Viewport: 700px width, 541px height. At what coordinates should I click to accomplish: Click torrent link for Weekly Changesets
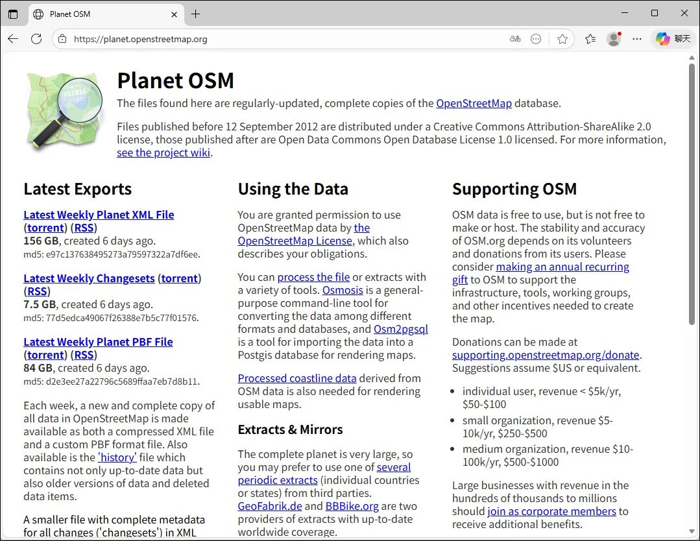[180, 278]
